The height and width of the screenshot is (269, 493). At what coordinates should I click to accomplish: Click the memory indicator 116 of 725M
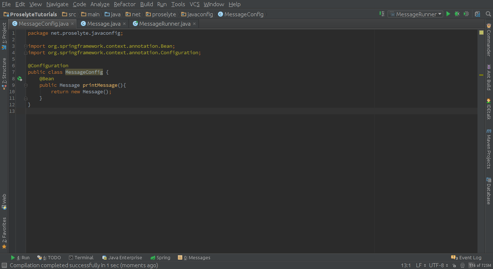click(x=480, y=265)
